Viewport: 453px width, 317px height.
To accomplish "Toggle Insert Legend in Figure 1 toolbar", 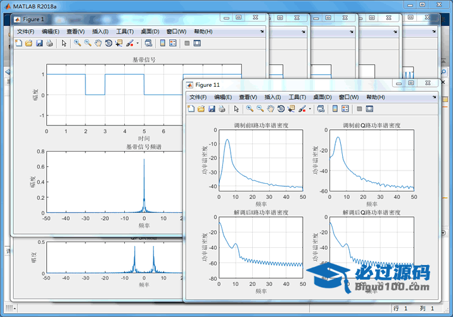I will (173, 43).
